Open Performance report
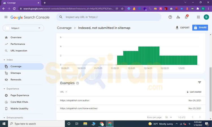Image resolution: width=212 pixels, height=127 pixels. pyautogui.click(x=18, y=44)
